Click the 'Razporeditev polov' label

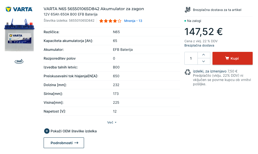pyautogui.click(x=60, y=59)
